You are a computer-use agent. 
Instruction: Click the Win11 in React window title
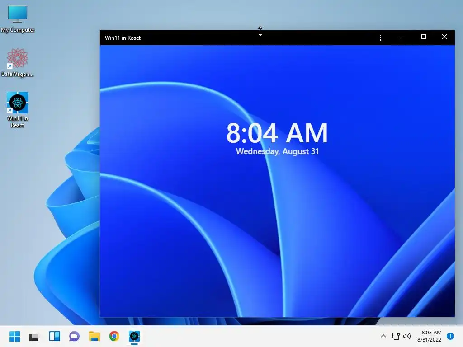pyautogui.click(x=123, y=38)
